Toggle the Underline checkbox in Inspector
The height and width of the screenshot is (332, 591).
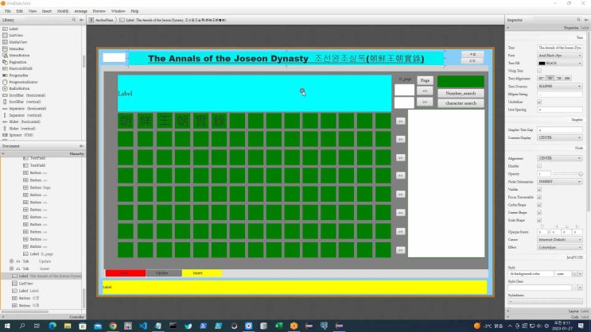[540, 101]
